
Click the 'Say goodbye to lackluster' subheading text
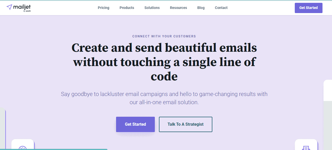click(164, 98)
